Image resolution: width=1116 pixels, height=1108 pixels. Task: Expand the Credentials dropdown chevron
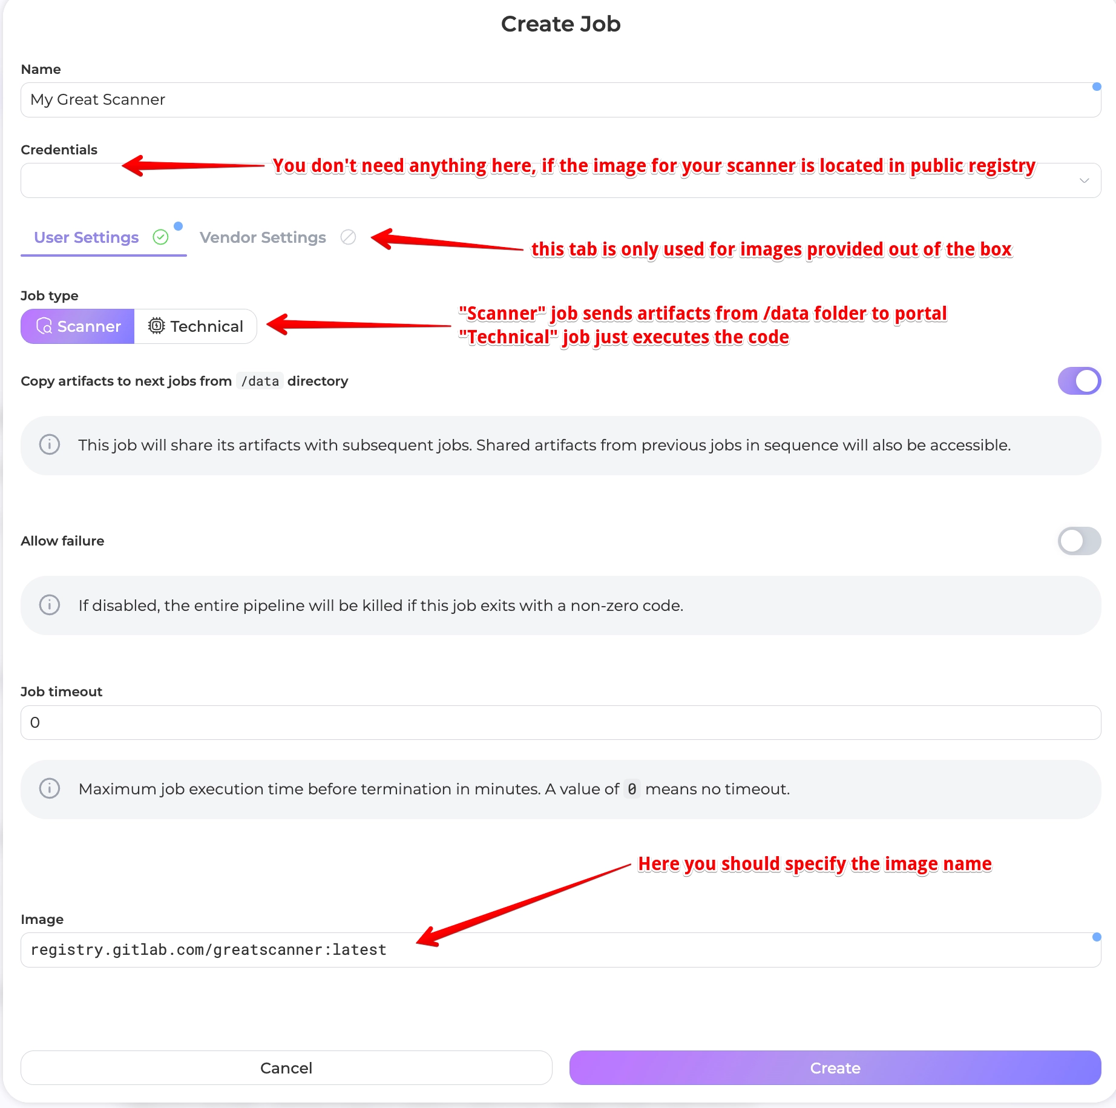(1084, 180)
